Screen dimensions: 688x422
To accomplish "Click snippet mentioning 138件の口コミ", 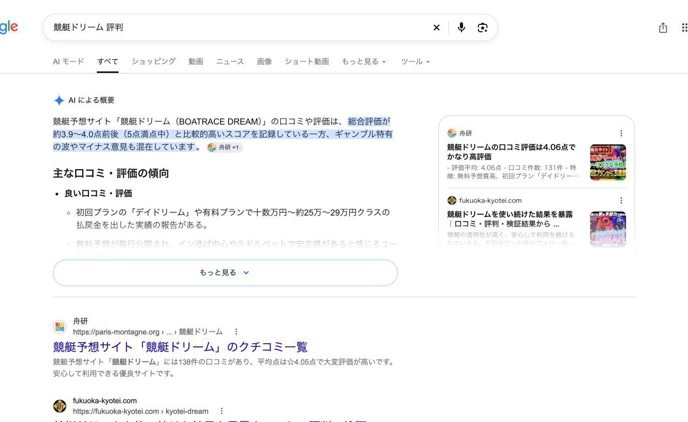I will coord(223,368).
